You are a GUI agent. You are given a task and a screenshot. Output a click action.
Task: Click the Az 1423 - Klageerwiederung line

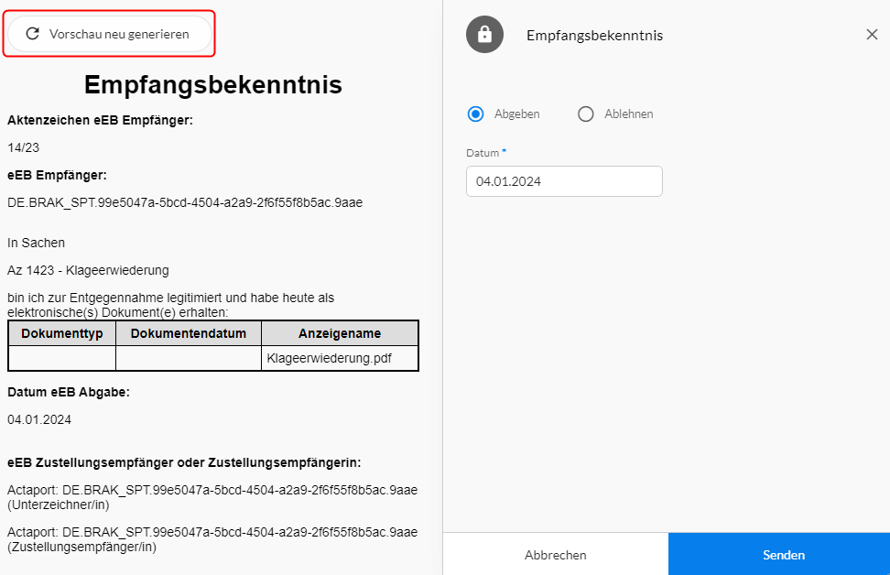88,270
